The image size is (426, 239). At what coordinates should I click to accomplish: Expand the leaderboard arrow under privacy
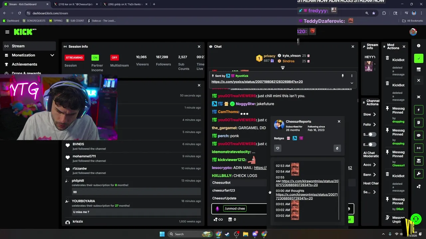283,68
